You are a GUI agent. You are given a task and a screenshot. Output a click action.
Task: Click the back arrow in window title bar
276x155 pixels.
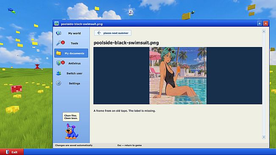(259, 23)
